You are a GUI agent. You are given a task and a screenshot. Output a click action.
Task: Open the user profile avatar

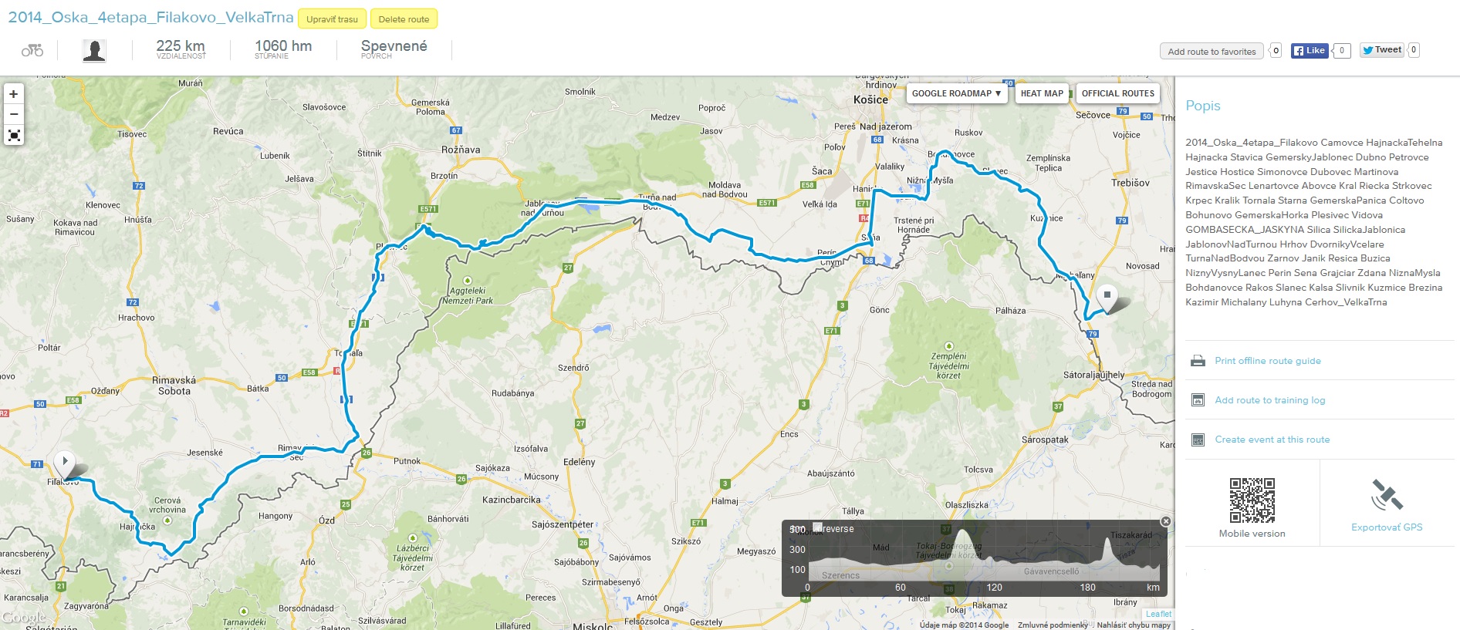[x=94, y=51]
